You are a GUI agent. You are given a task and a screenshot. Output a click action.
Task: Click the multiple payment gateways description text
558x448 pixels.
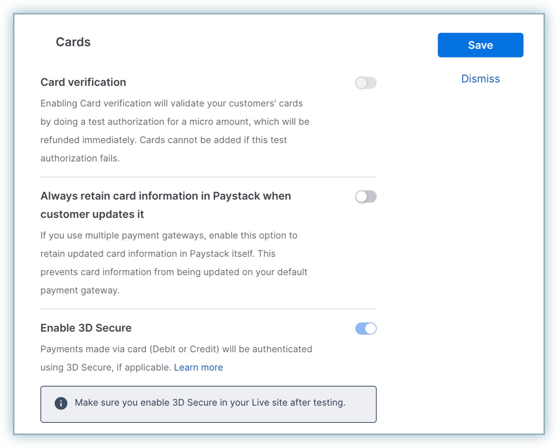169,235
